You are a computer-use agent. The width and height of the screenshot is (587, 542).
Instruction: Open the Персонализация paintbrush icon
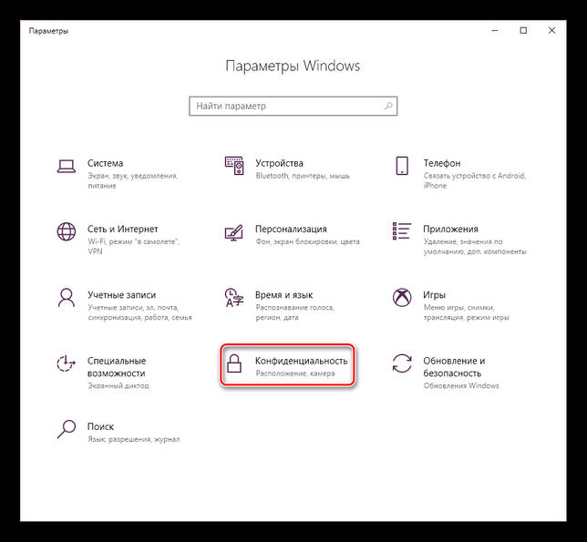pyautogui.click(x=234, y=232)
